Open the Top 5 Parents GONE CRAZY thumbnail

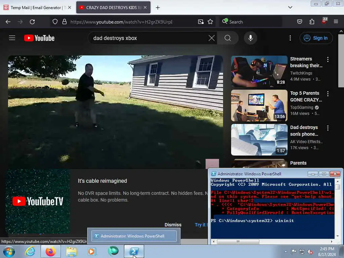tap(259, 105)
